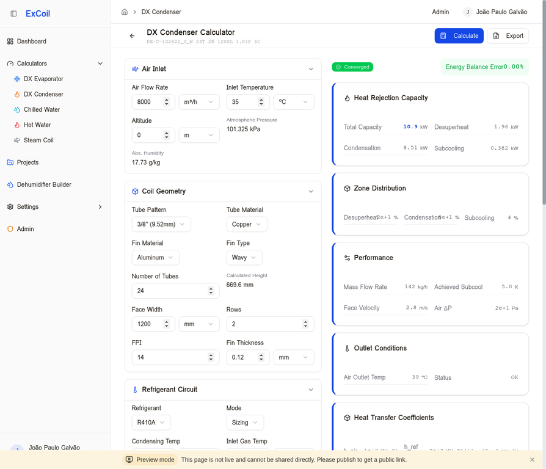The height and width of the screenshot is (469, 546).
Task: Click the sidebar collapse icon next to ExCoil
Action: (12, 13)
